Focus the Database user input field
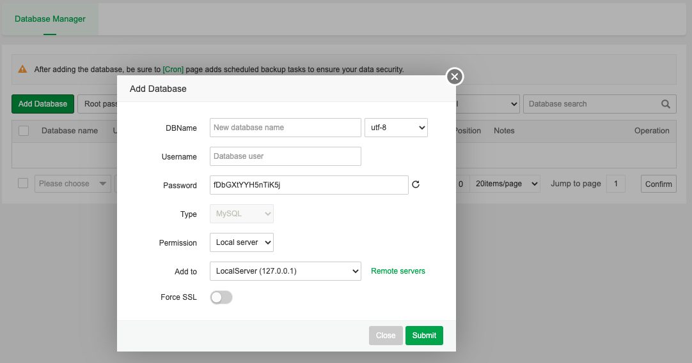692x363 pixels. 285,156
